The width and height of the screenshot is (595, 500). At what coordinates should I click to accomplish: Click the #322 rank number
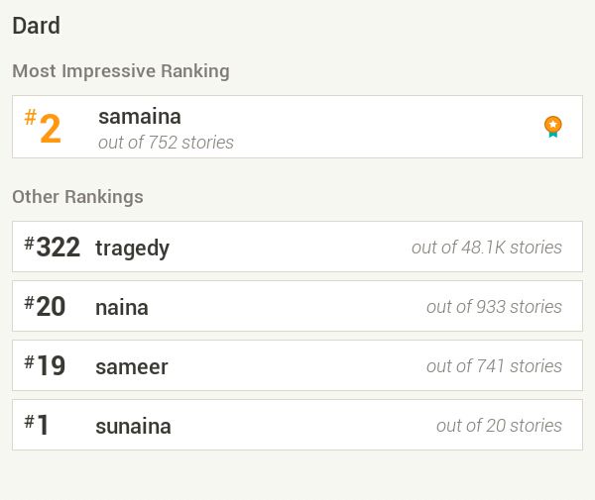tap(52, 247)
